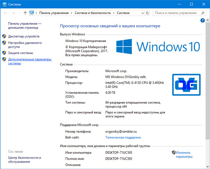Image resolution: width=210 pixels, height=169 pixels.
Task: Select model text MS Windows OVGorskiy edit.
Action: pyautogui.click(x=126, y=77)
